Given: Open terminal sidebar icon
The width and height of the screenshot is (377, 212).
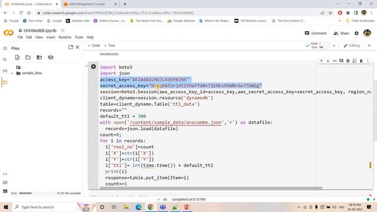Looking at the screenshot, I should [5, 191].
